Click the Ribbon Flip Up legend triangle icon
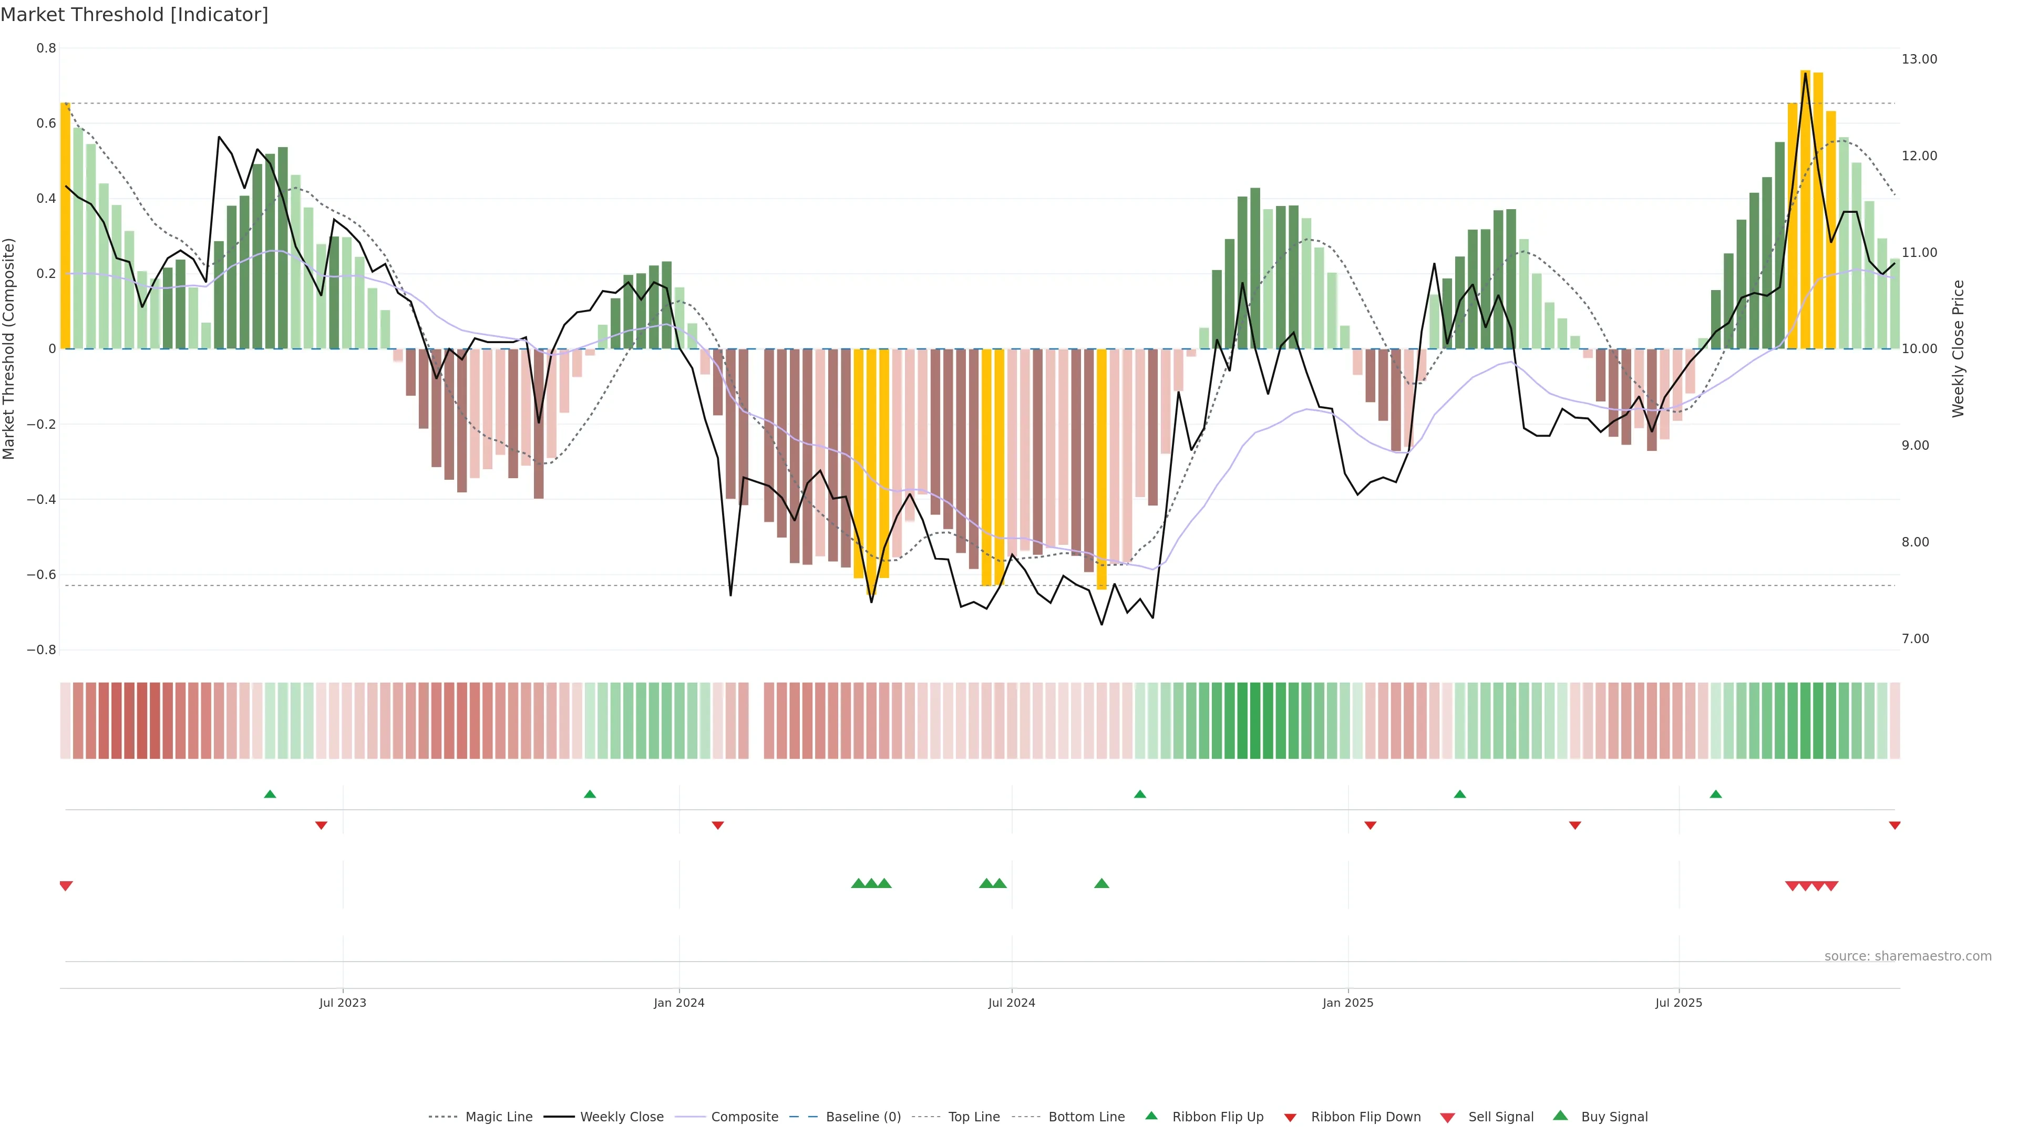The height and width of the screenshot is (1135, 2018). coord(1151,1116)
